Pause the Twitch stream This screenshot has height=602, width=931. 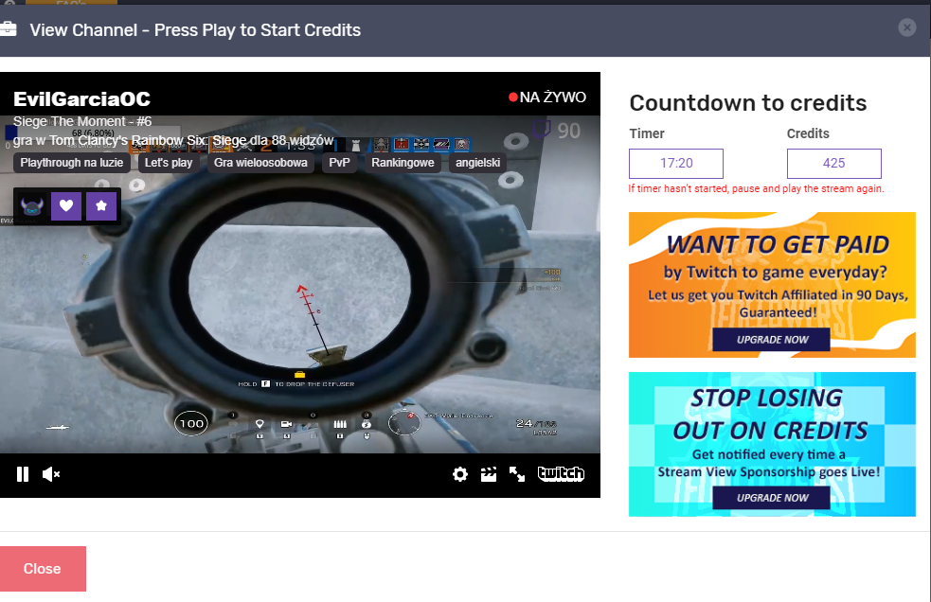(x=23, y=474)
